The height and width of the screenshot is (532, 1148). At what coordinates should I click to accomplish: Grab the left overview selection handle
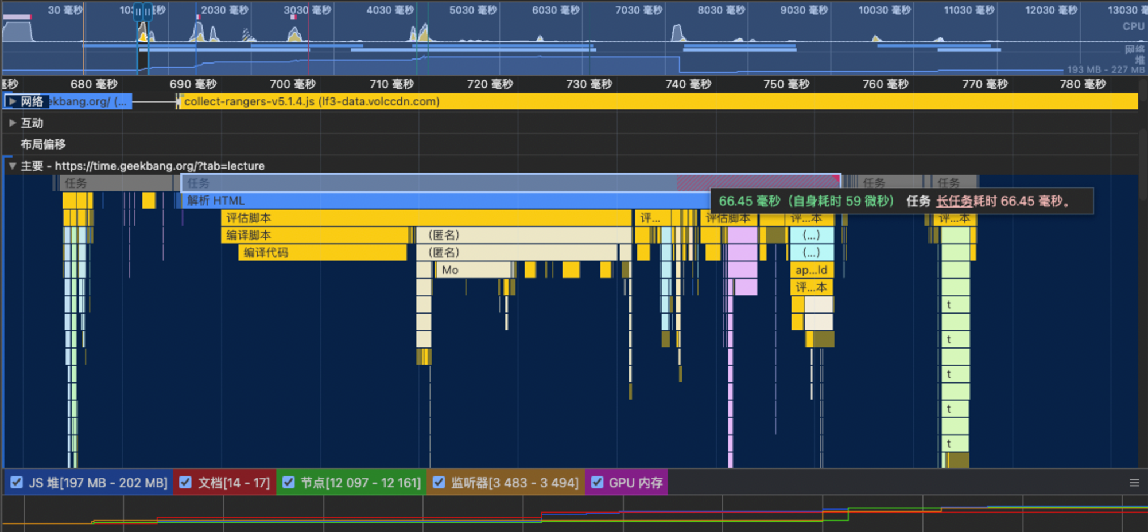[x=138, y=11]
